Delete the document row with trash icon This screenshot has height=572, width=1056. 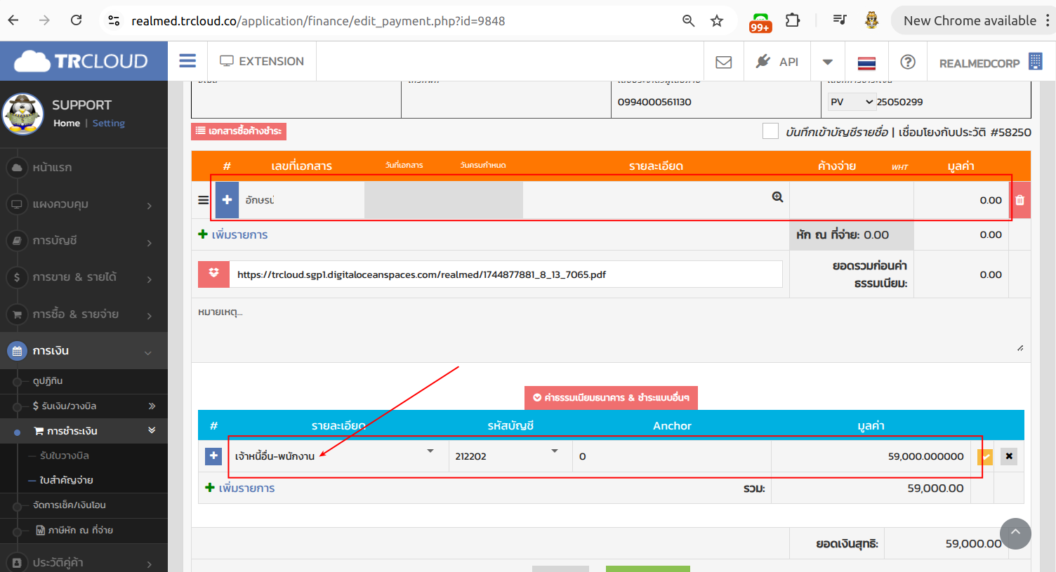click(x=1020, y=200)
